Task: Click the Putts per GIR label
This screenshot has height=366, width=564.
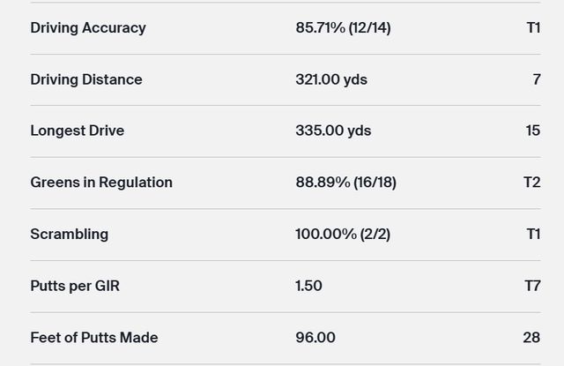Action: (76, 286)
